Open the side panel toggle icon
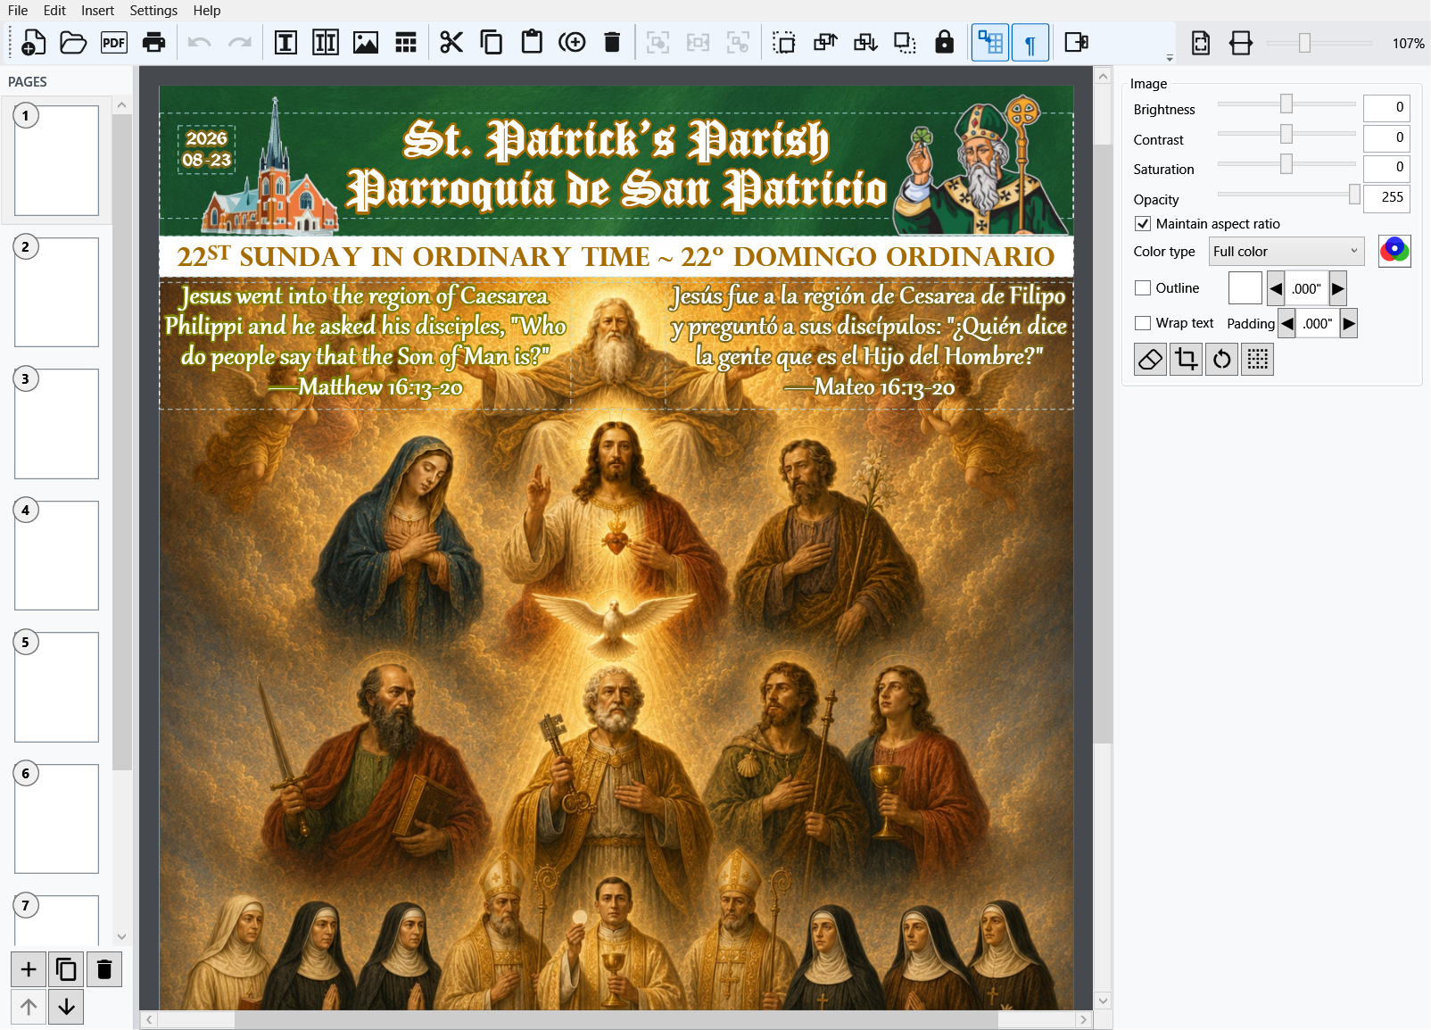The image size is (1431, 1030). click(x=1077, y=42)
